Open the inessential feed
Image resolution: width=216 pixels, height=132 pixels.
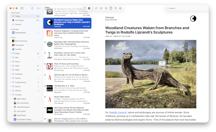coord(25,45)
